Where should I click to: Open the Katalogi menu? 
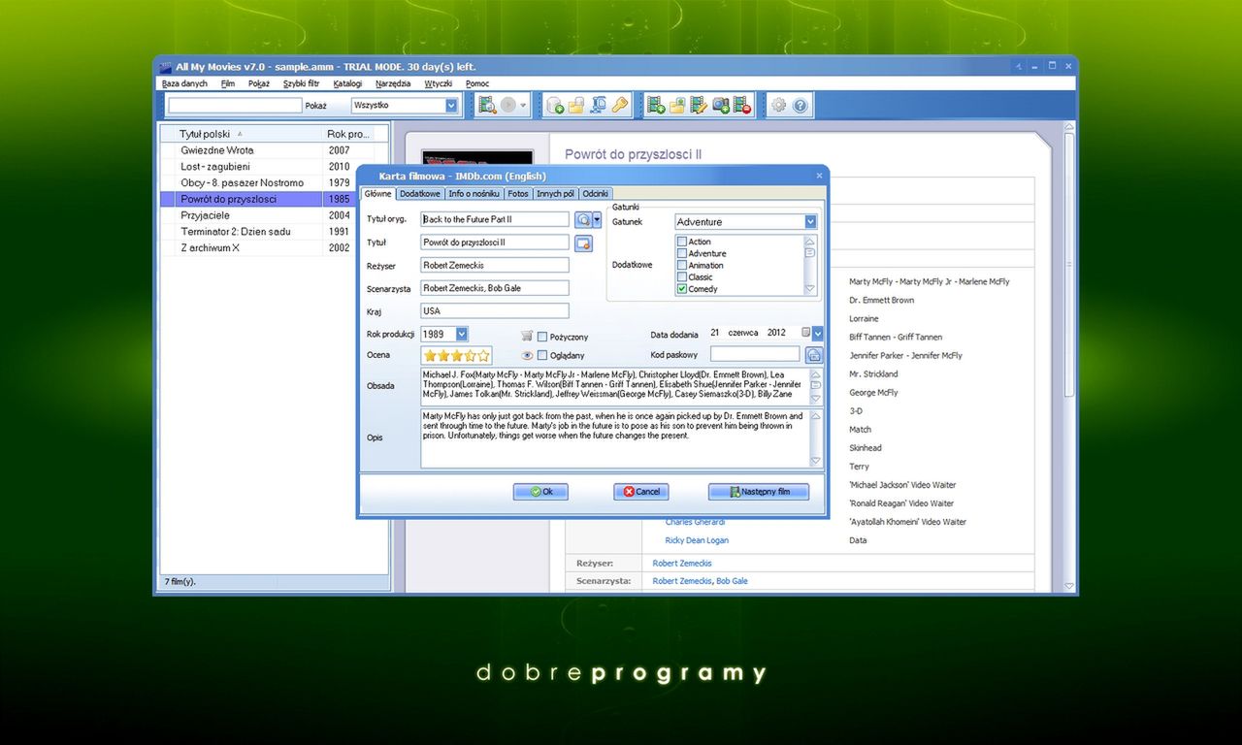(347, 83)
